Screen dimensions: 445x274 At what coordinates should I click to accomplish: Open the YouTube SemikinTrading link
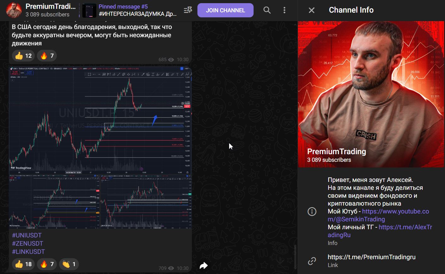(x=378, y=215)
